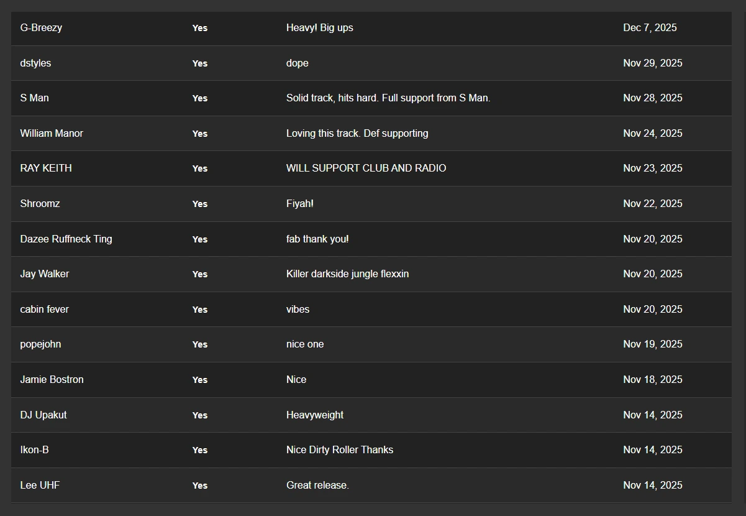The width and height of the screenshot is (746, 516).
Task: Click the Shroomz name
Action: pyautogui.click(x=40, y=204)
